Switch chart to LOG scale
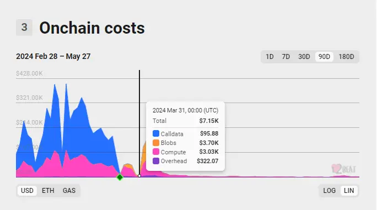 tap(329, 191)
